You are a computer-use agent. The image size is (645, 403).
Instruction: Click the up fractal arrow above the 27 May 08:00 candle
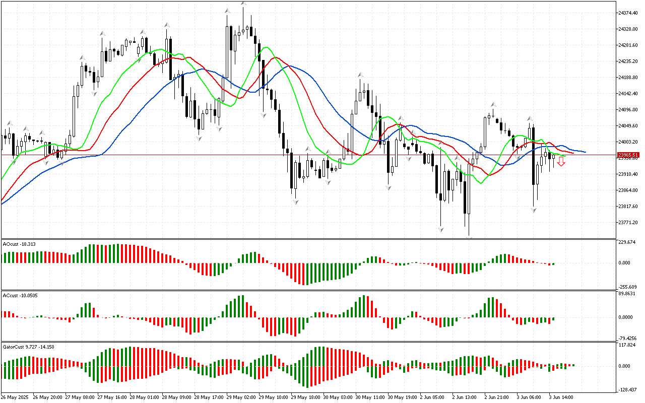point(82,57)
